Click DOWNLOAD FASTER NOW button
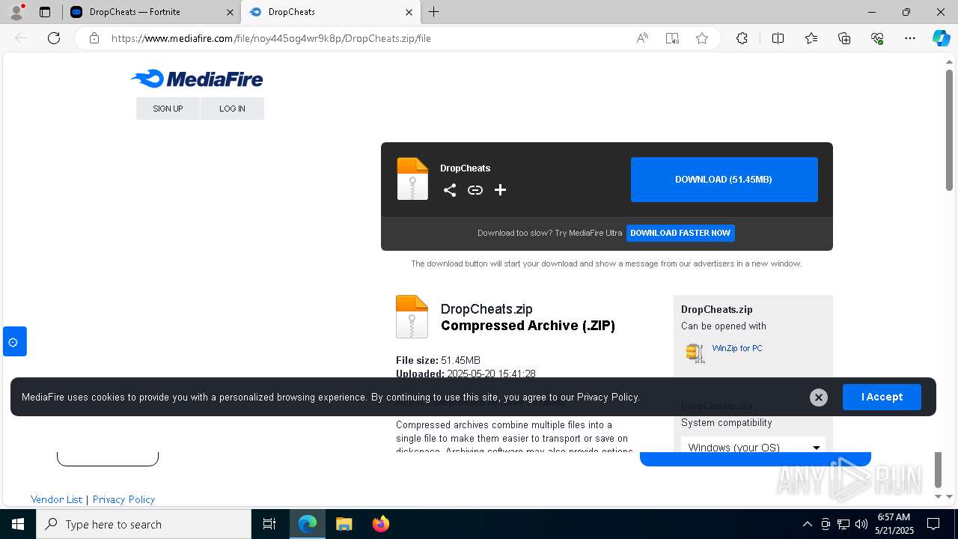This screenshot has width=958, height=539. pyautogui.click(x=680, y=233)
